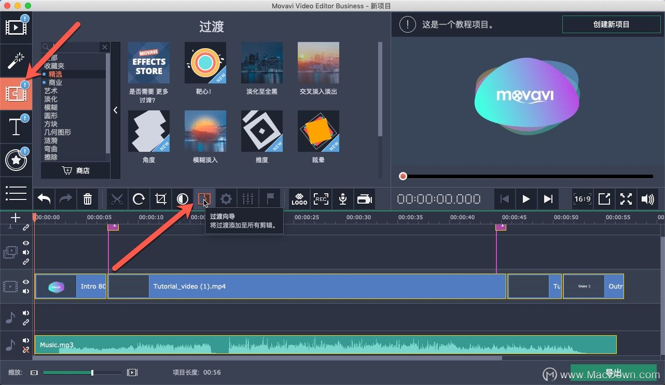
Task: Select the 收藏夹 category
Action: coord(54,66)
